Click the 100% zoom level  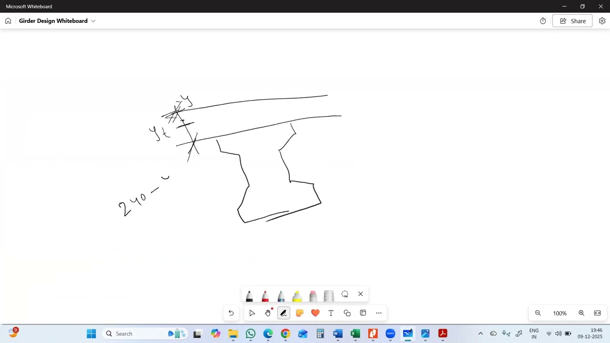[x=560, y=313]
